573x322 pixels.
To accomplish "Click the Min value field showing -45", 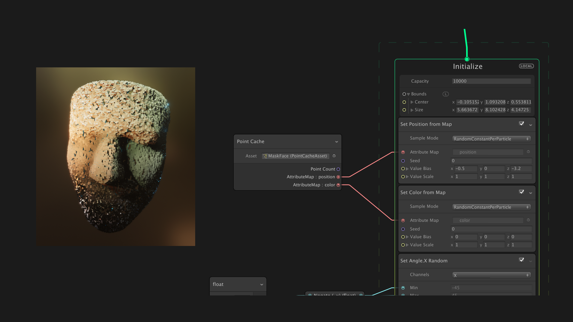I will (x=491, y=288).
